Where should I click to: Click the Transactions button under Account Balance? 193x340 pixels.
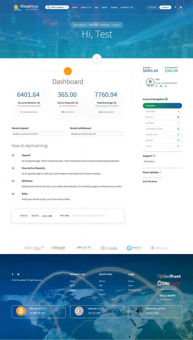(29, 112)
